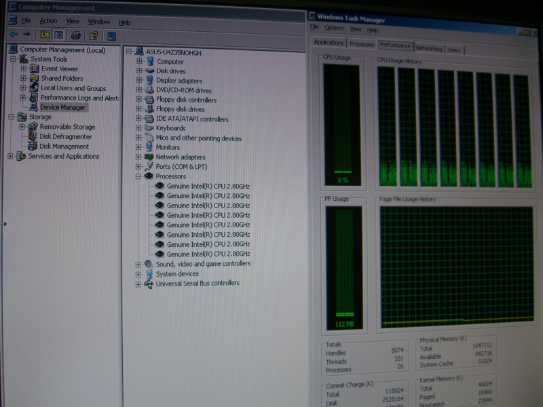Select the DVD/CD-ROM drives icon
This screenshot has height=407, width=543.
pos(149,90)
